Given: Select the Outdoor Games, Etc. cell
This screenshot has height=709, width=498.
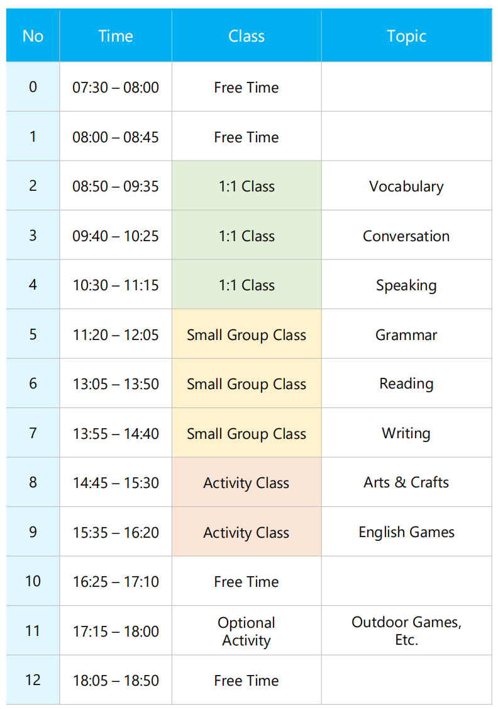Looking at the screenshot, I should [x=406, y=631].
